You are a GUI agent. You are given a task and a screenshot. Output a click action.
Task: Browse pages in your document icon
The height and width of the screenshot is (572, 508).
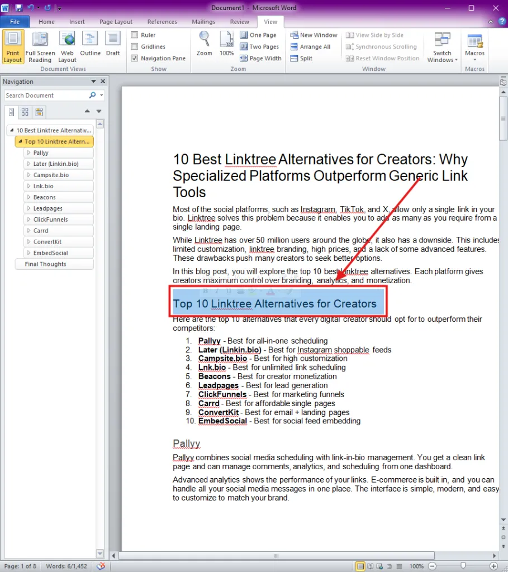click(x=25, y=112)
